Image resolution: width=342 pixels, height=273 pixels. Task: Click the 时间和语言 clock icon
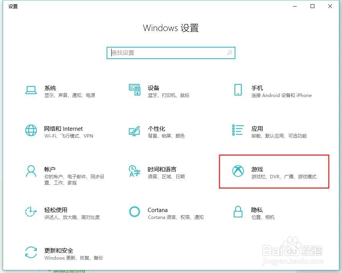click(x=135, y=171)
